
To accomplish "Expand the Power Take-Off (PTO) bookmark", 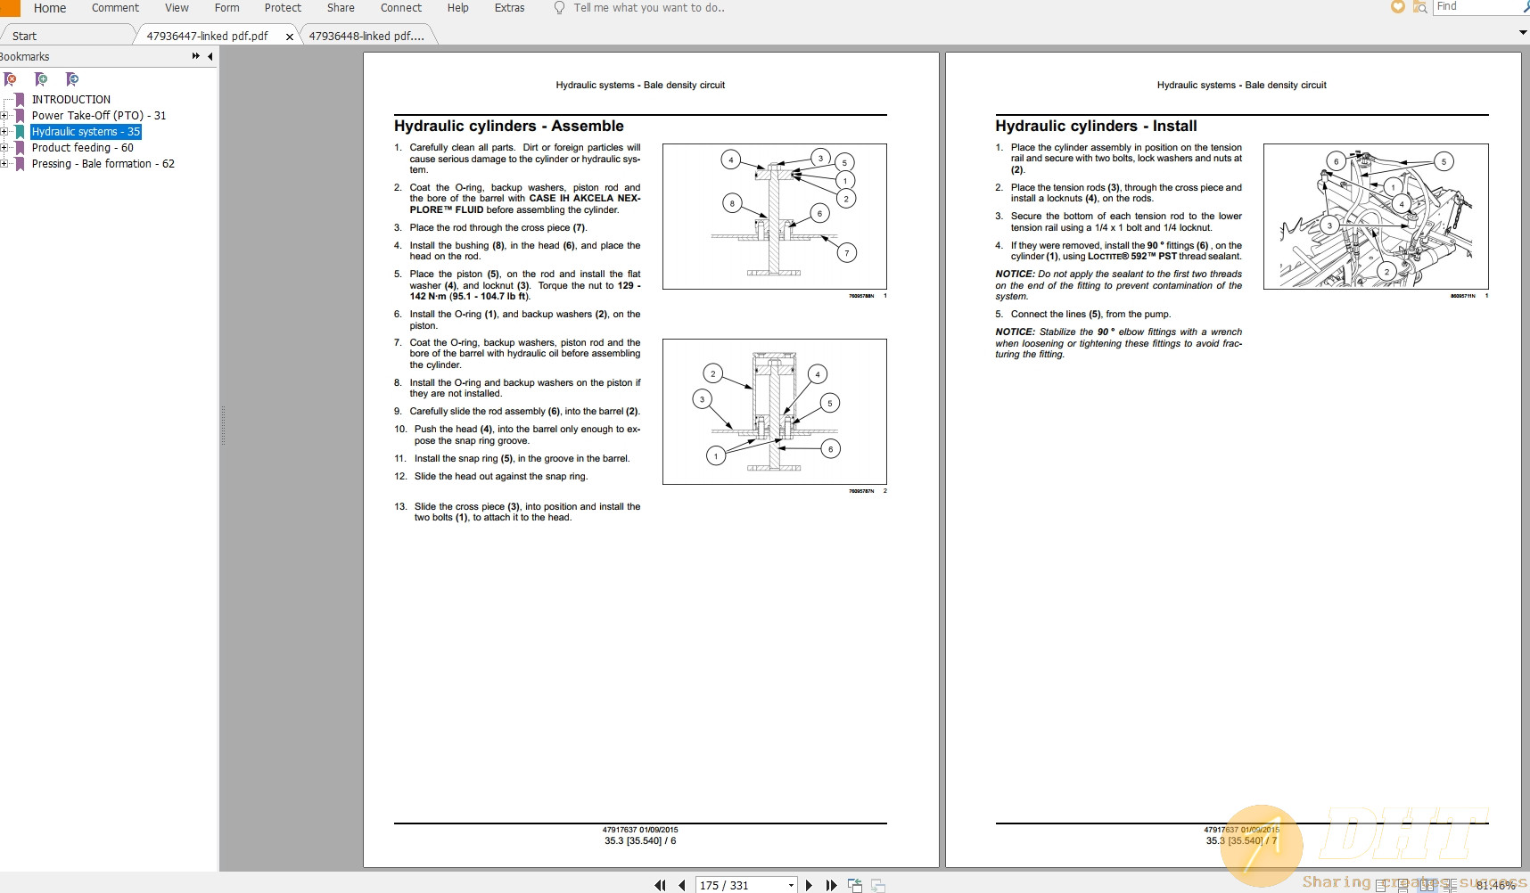I will coord(6,115).
